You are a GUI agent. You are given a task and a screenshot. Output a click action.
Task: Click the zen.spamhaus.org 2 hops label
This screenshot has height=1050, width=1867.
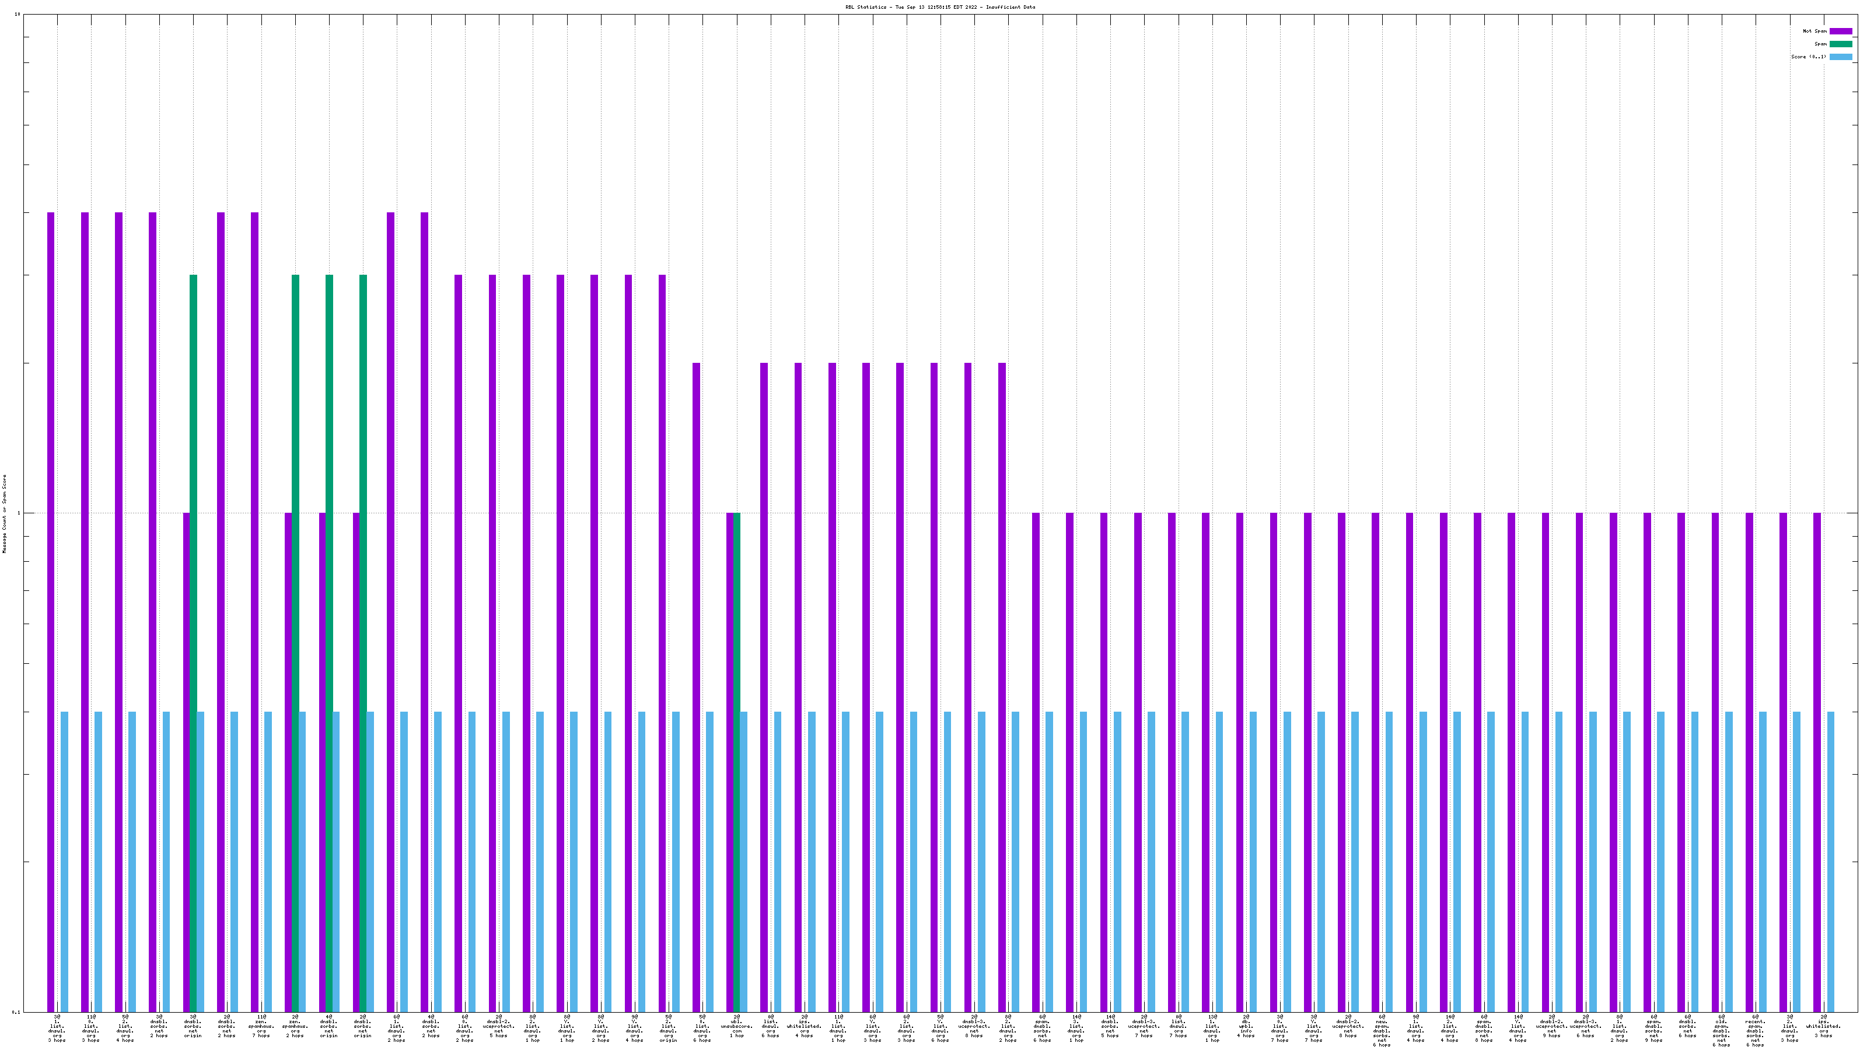click(295, 1027)
